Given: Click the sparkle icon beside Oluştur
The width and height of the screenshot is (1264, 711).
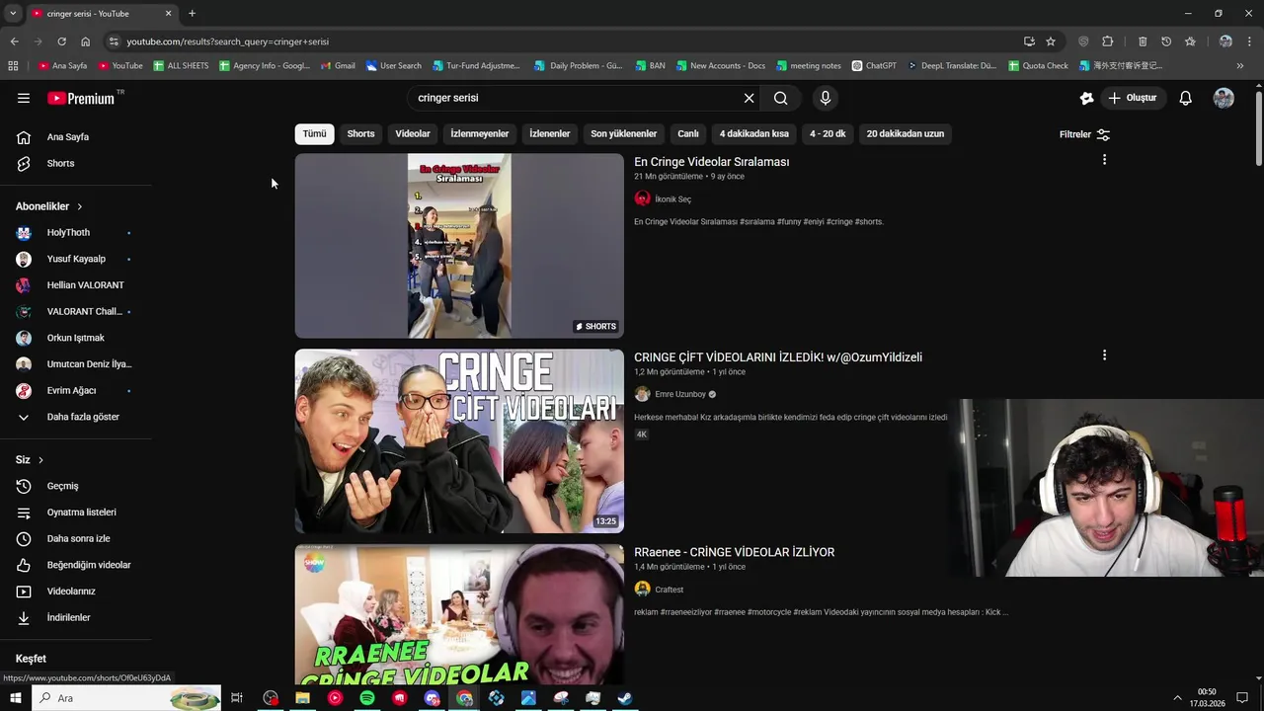Looking at the screenshot, I should [1086, 98].
